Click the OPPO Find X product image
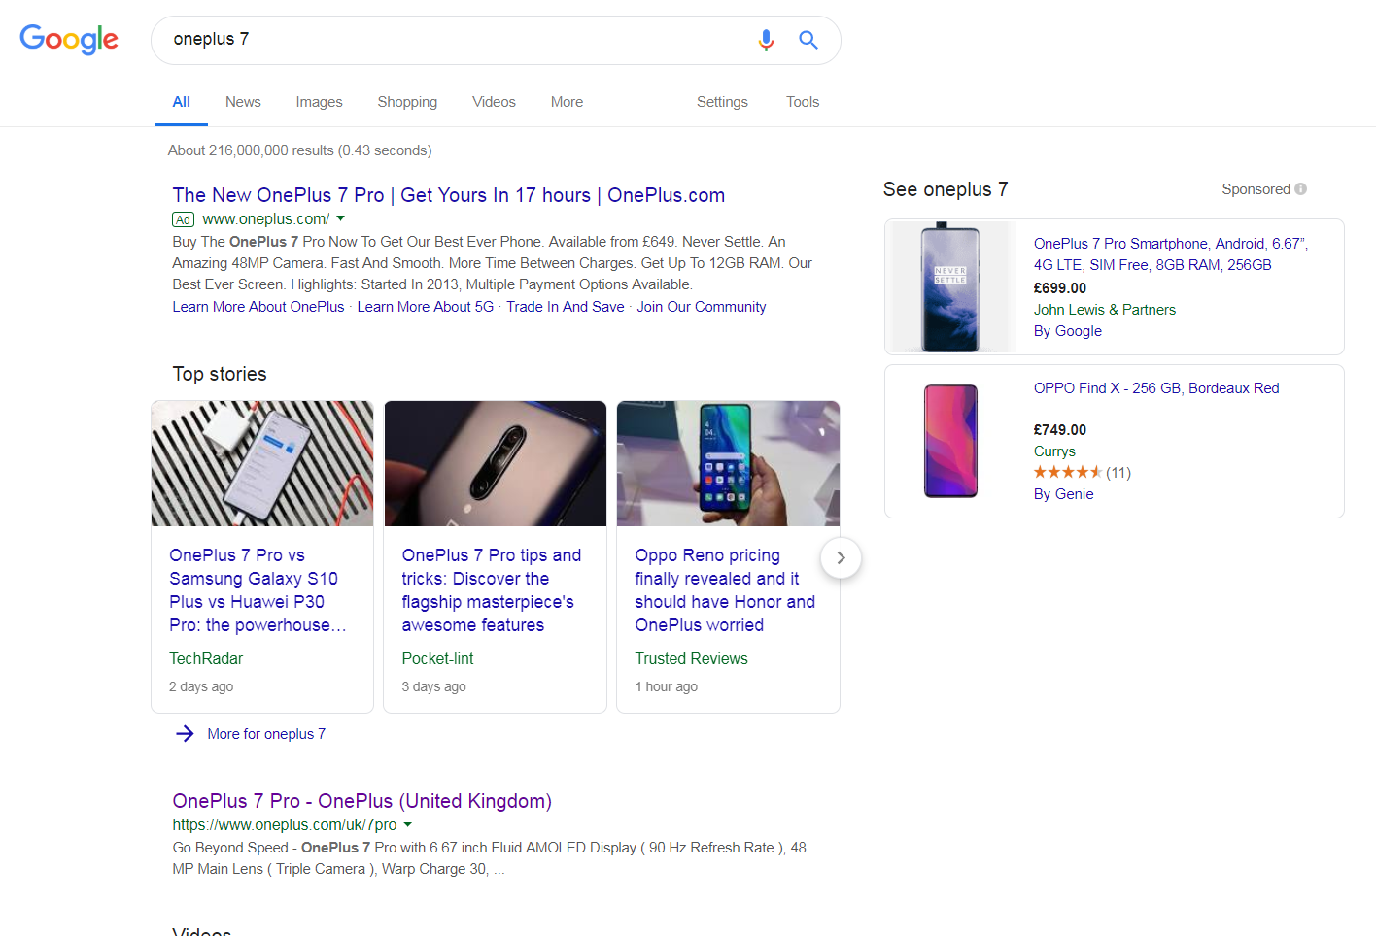1376x936 pixels. 950,441
